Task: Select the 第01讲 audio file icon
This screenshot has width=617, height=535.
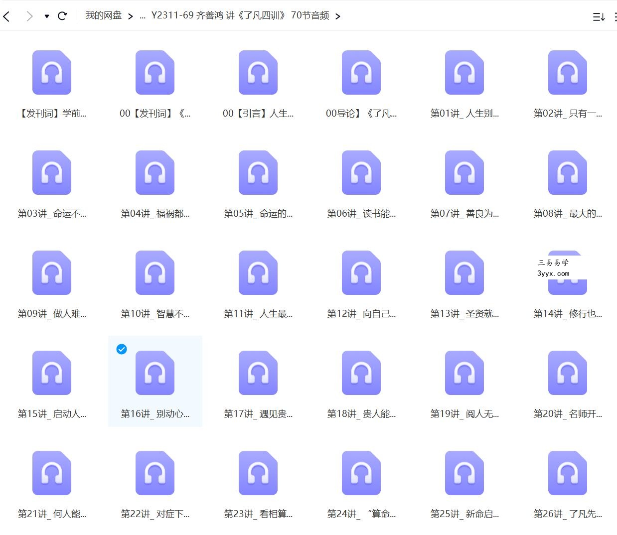Action: (x=464, y=72)
